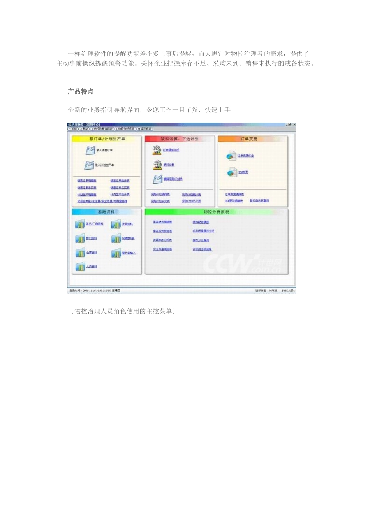Click the 货品资料 folder icon
Screen dimensions: 370x523
point(116,224)
